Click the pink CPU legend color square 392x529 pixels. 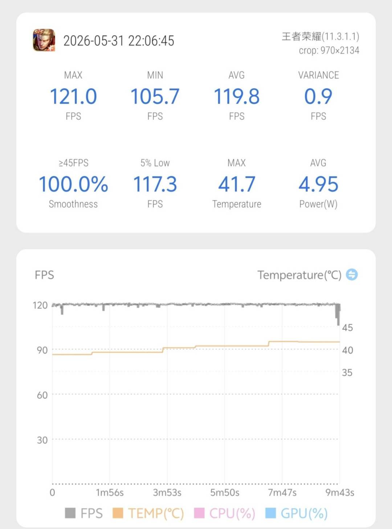tap(199, 513)
